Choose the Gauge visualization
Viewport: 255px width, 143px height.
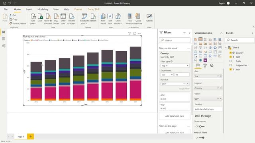tap(205, 52)
